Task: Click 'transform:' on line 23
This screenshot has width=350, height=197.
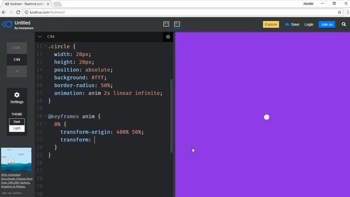Action: (x=75, y=140)
